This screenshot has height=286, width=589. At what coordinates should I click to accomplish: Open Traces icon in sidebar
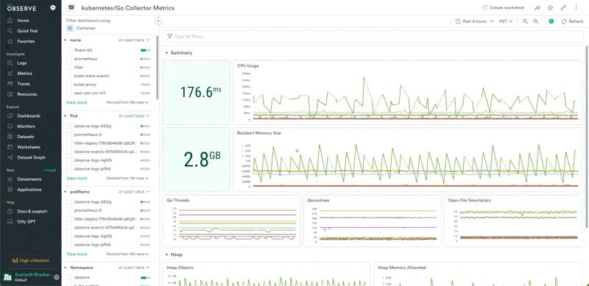[x=10, y=84]
